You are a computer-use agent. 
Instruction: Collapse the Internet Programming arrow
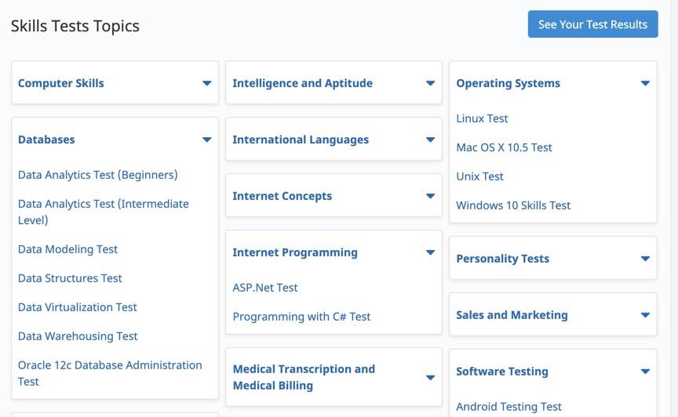pos(430,252)
